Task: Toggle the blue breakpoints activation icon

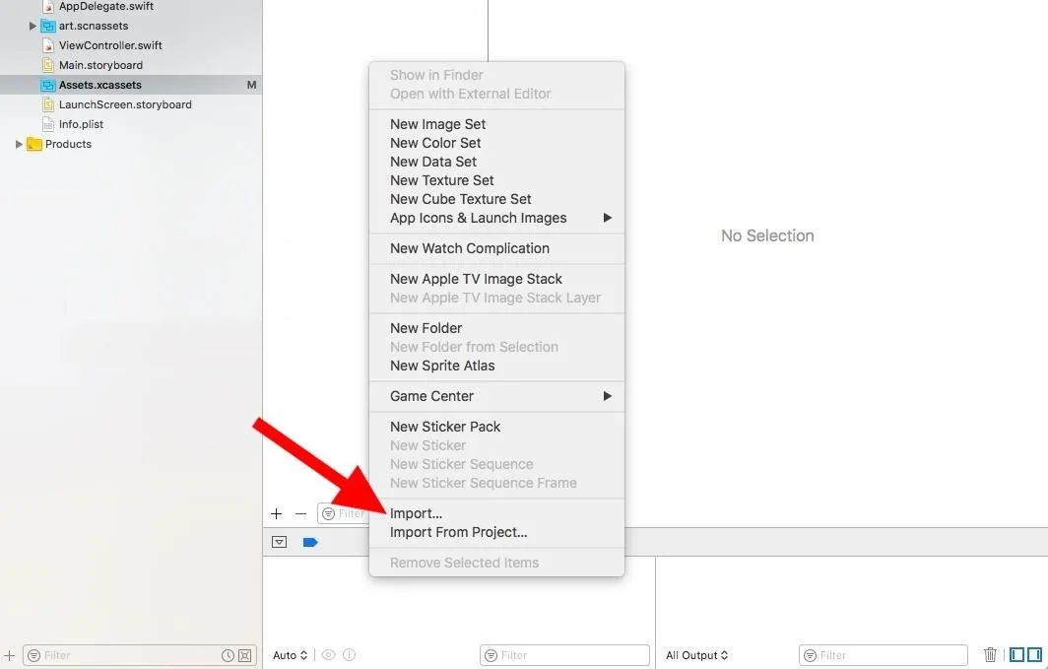Action: pos(310,542)
